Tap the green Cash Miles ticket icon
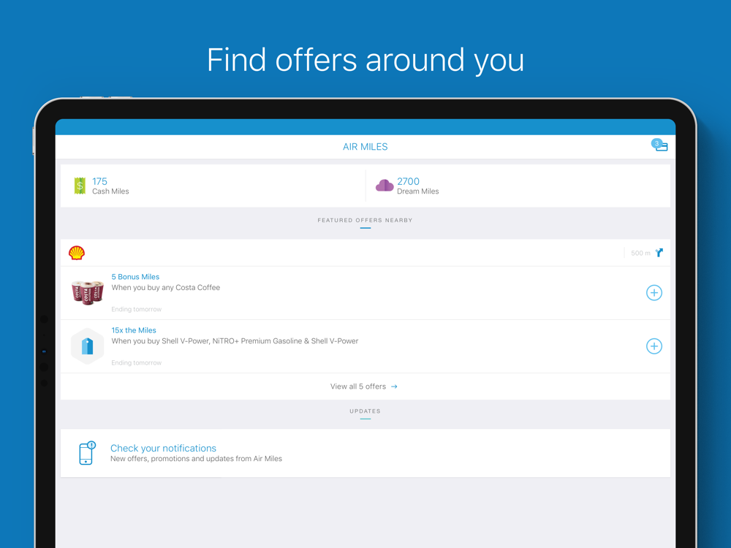 pyautogui.click(x=80, y=186)
